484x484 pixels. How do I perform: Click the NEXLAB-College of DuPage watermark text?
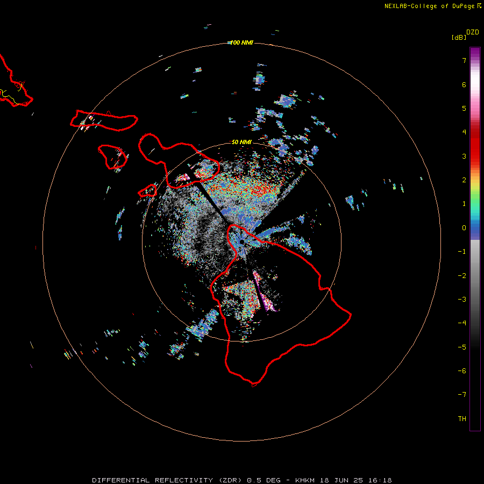tap(432, 6)
